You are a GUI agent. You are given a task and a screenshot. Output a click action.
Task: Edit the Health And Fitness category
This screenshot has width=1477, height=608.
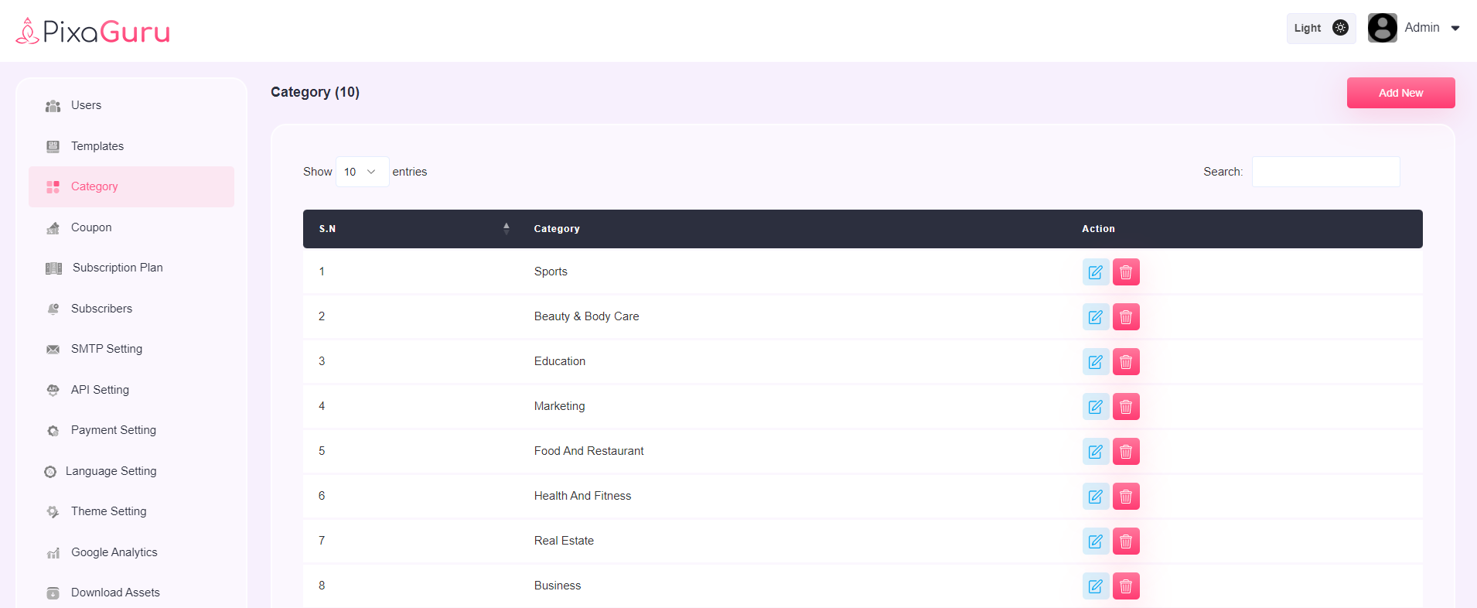(1096, 497)
